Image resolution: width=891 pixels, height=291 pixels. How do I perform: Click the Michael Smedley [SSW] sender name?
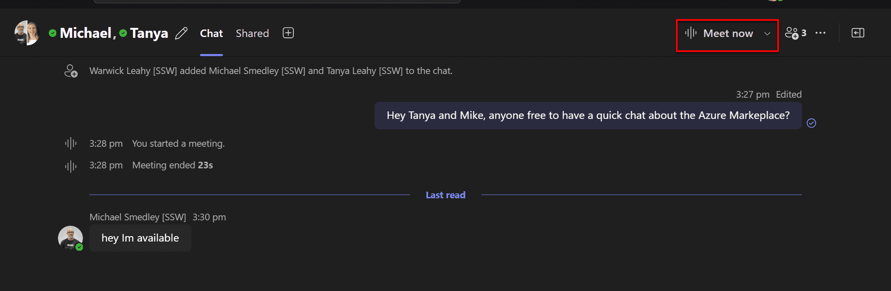pyautogui.click(x=138, y=217)
